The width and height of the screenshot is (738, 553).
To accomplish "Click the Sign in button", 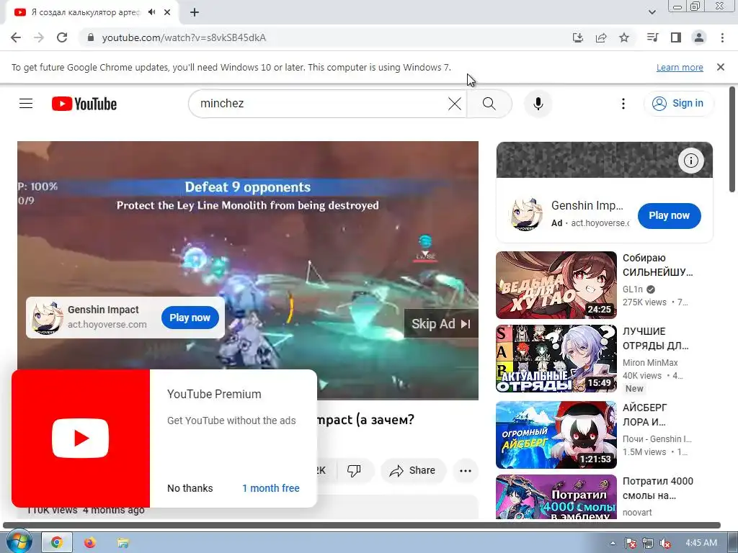I will coord(678,104).
